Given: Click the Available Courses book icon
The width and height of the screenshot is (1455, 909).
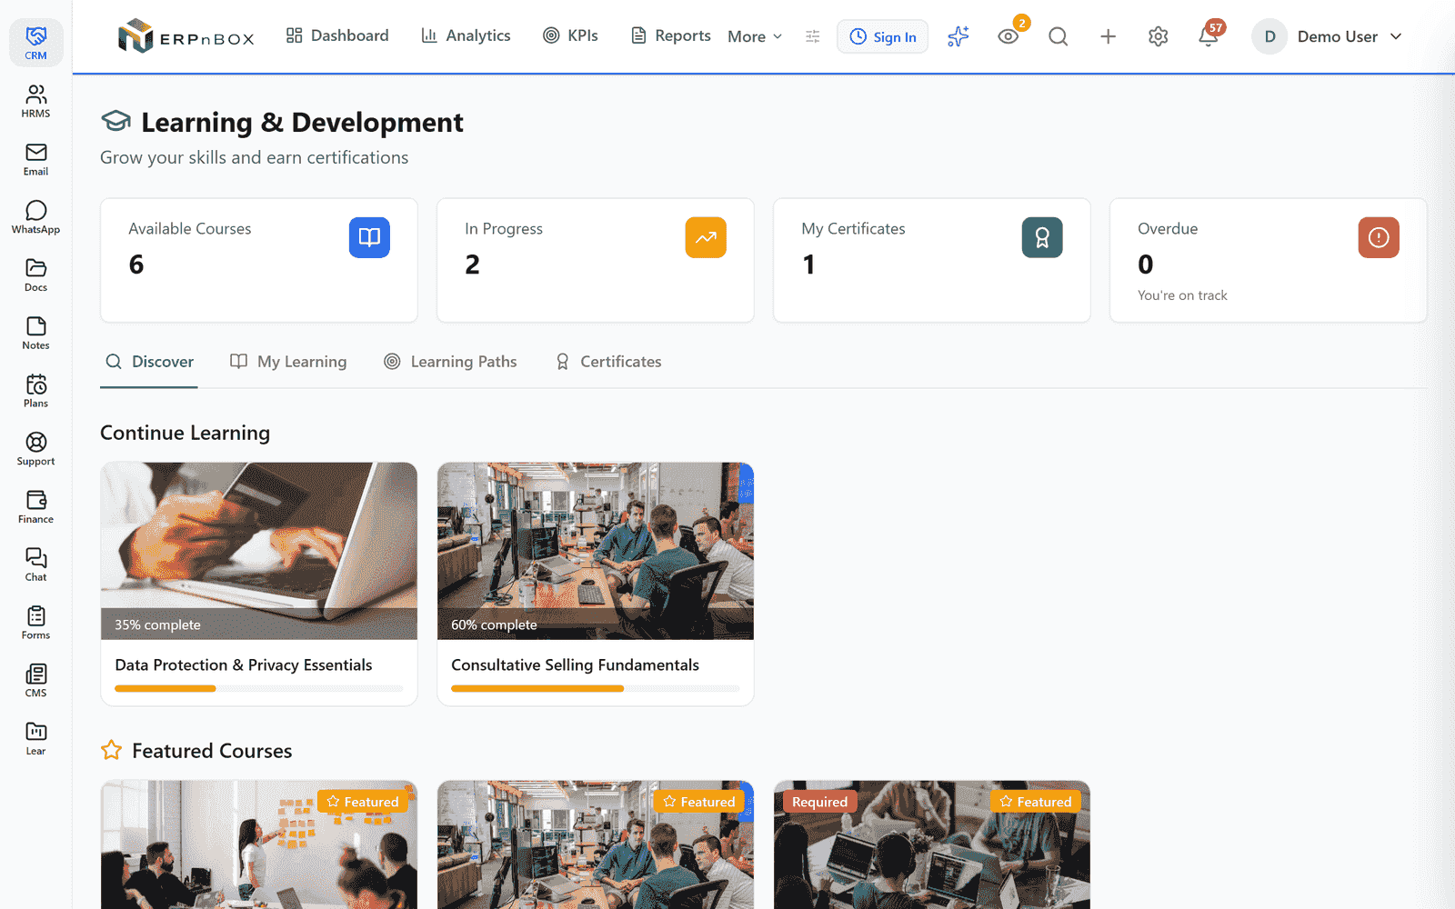Looking at the screenshot, I should [x=369, y=237].
